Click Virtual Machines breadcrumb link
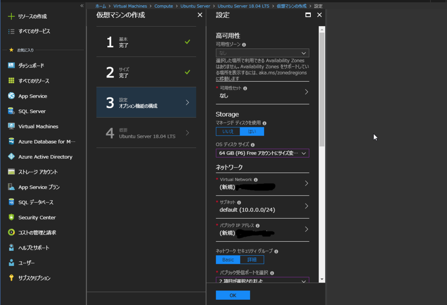 click(130, 6)
